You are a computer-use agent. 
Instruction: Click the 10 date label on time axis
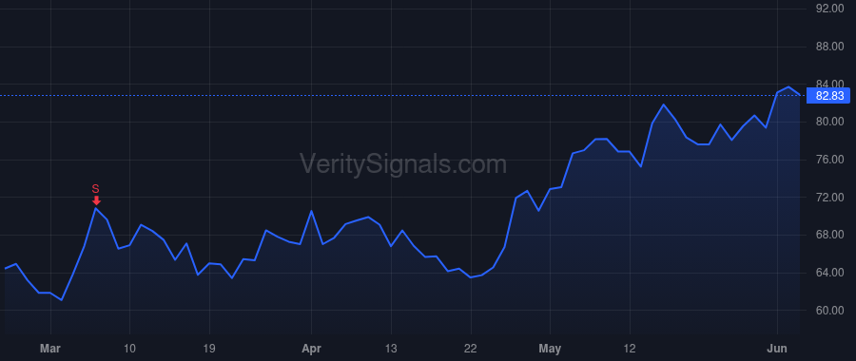tap(129, 349)
